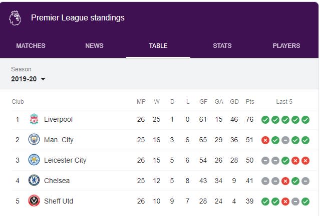Open the Leicester City team link
Screen dimensions: 320x216
coord(65,160)
